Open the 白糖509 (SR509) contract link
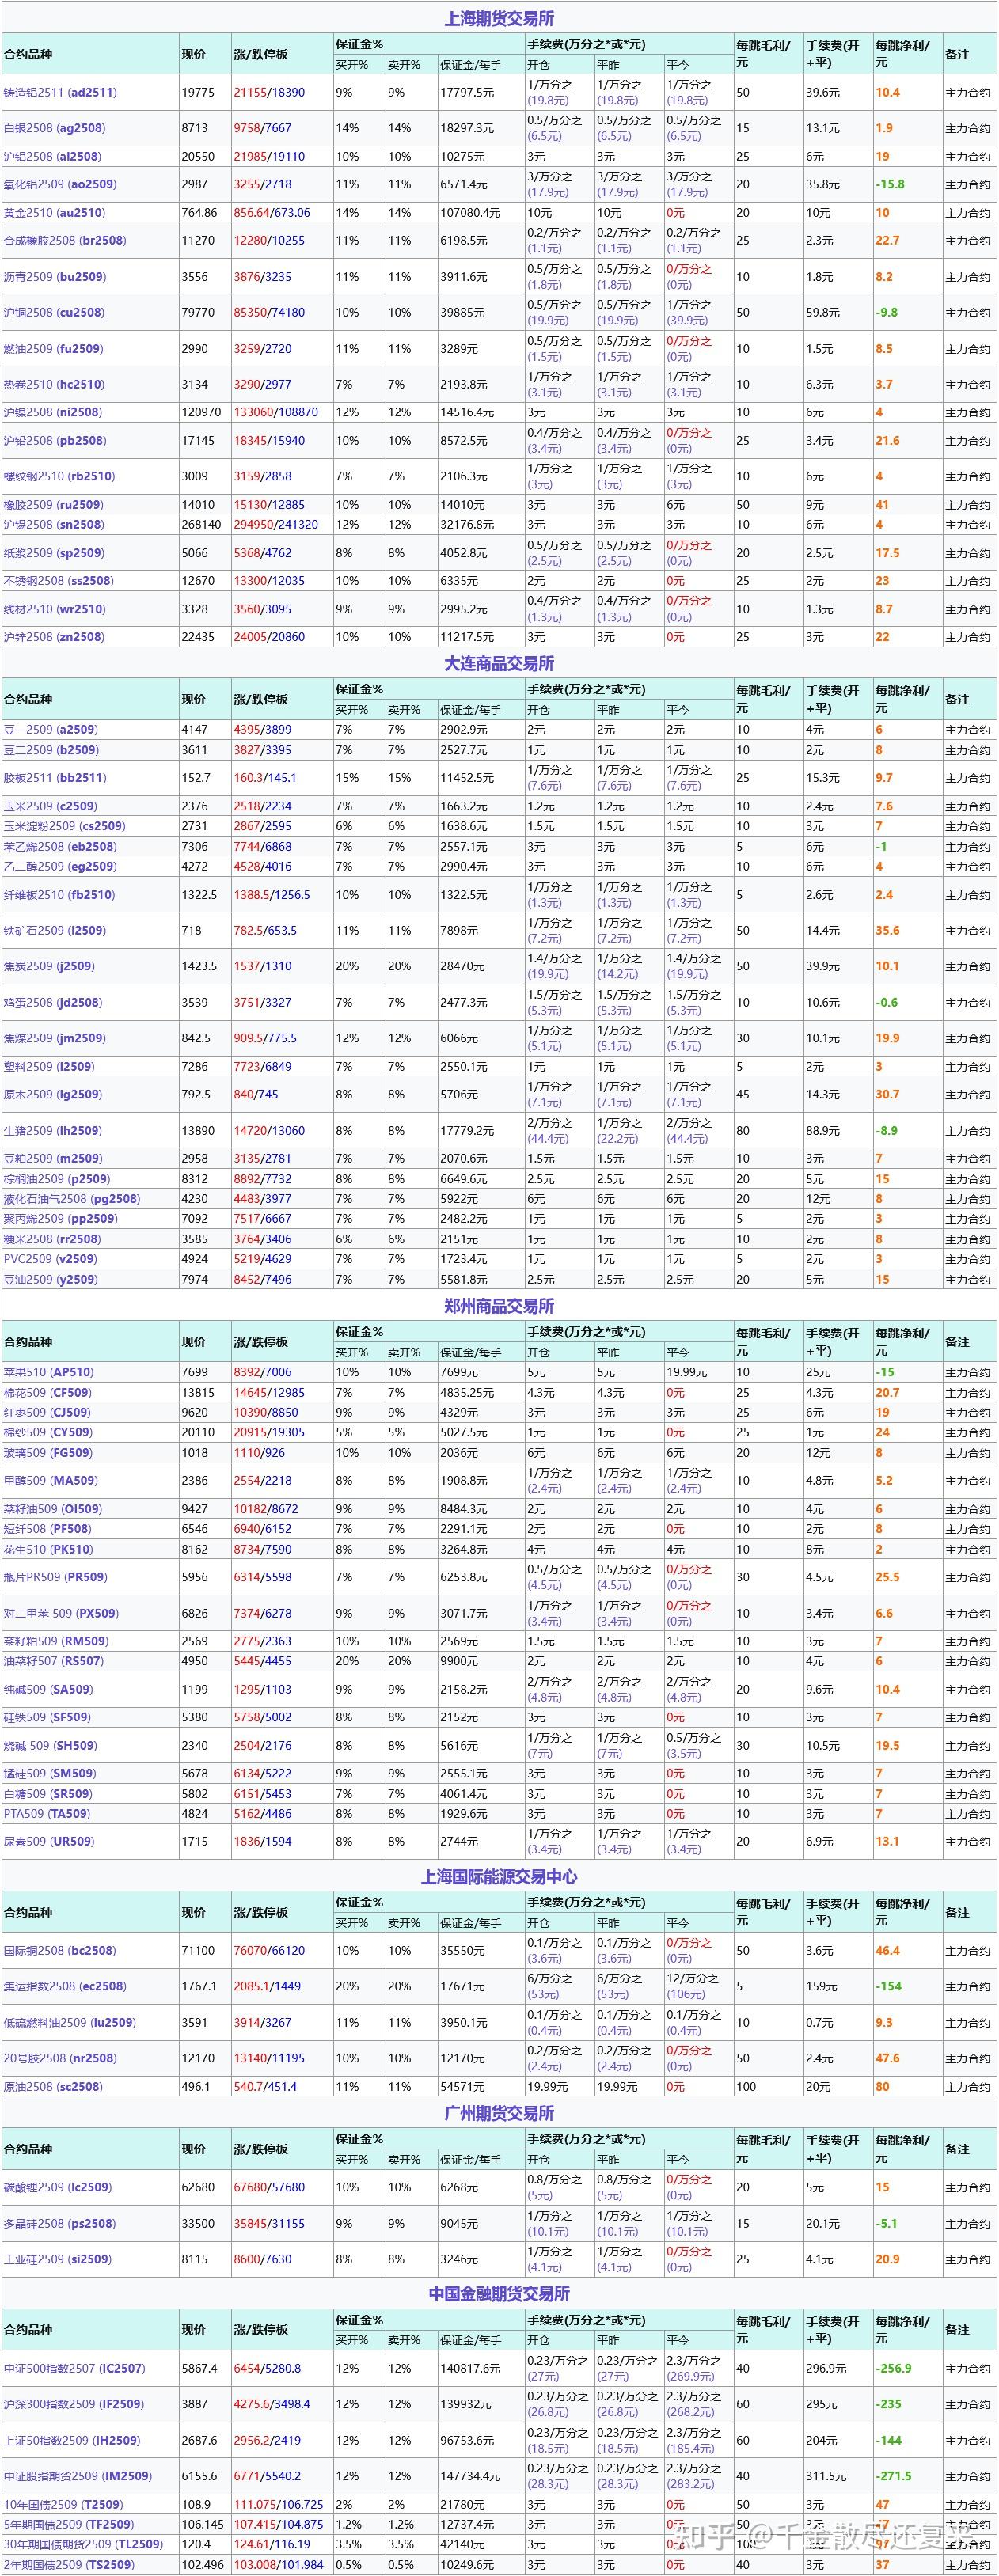 point(48,1794)
